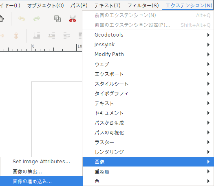Viewport: 214px width, 186px height.
Task: Click the unindent lines icon
Action: click(52, 36)
